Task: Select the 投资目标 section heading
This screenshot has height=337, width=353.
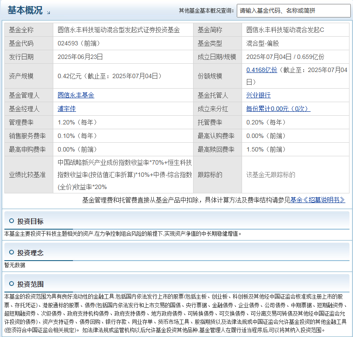Action: click(31, 221)
